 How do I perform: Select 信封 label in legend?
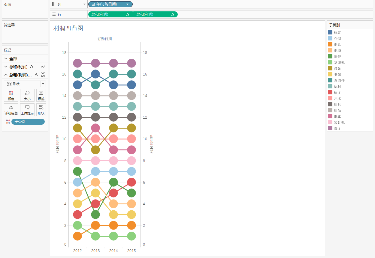pos(337,86)
